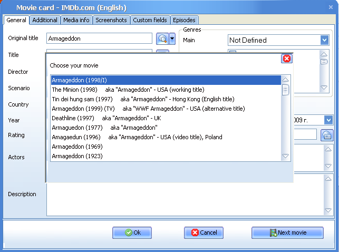The width and height of the screenshot is (339, 252).
Task: Click the Original title input field
Action: [x=99, y=38]
